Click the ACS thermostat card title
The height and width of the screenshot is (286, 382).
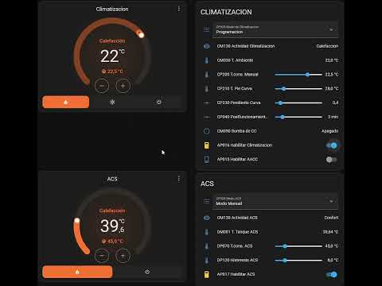tap(112, 179)
